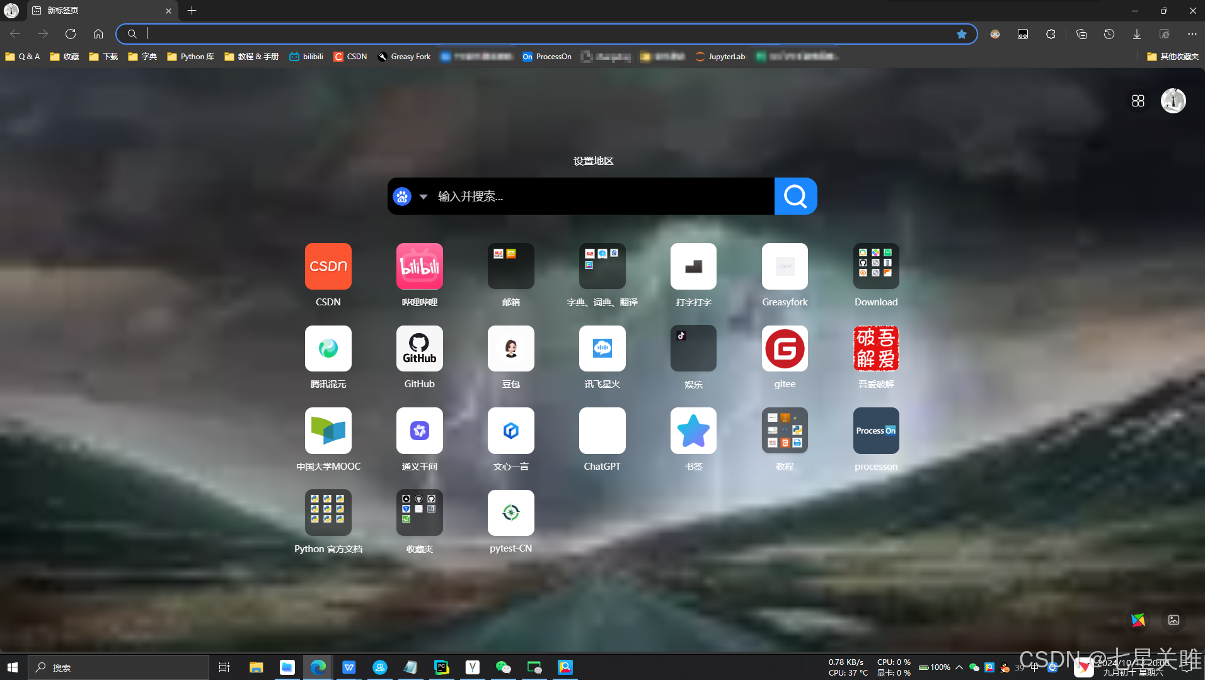This screenshot has width=1205, height=680.
Task: Open the CSDN shortcut tile
Action: coord(328,266)
